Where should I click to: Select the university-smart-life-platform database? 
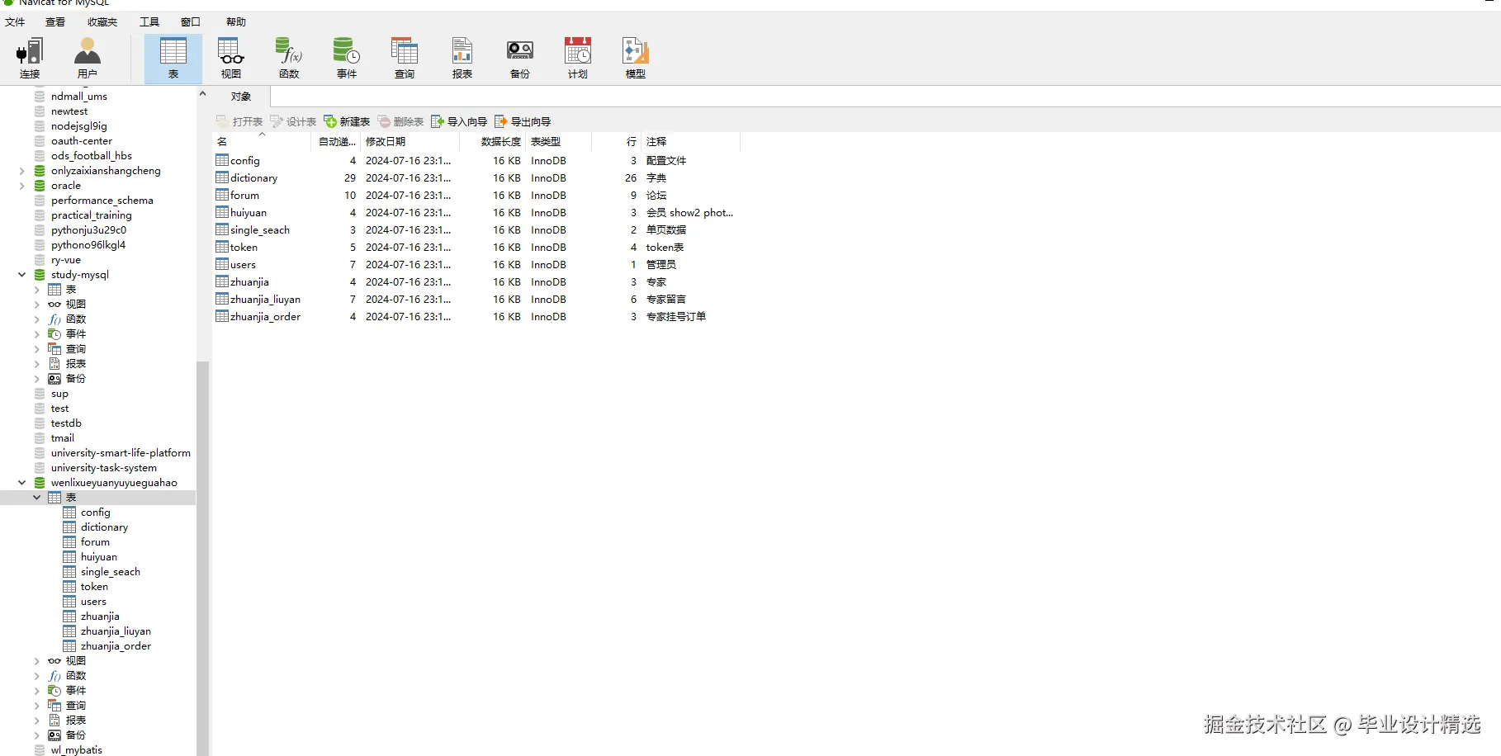point(121,453)
